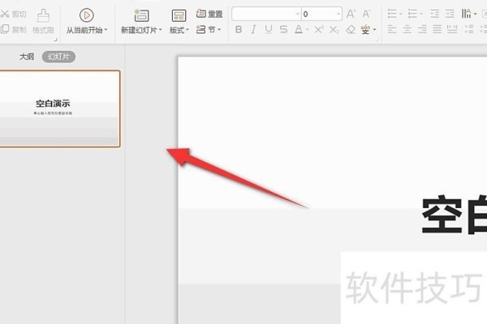Expand the font name dropdown arrow
Viewport: 487px width, 324px height.
[x=297, y=14]
